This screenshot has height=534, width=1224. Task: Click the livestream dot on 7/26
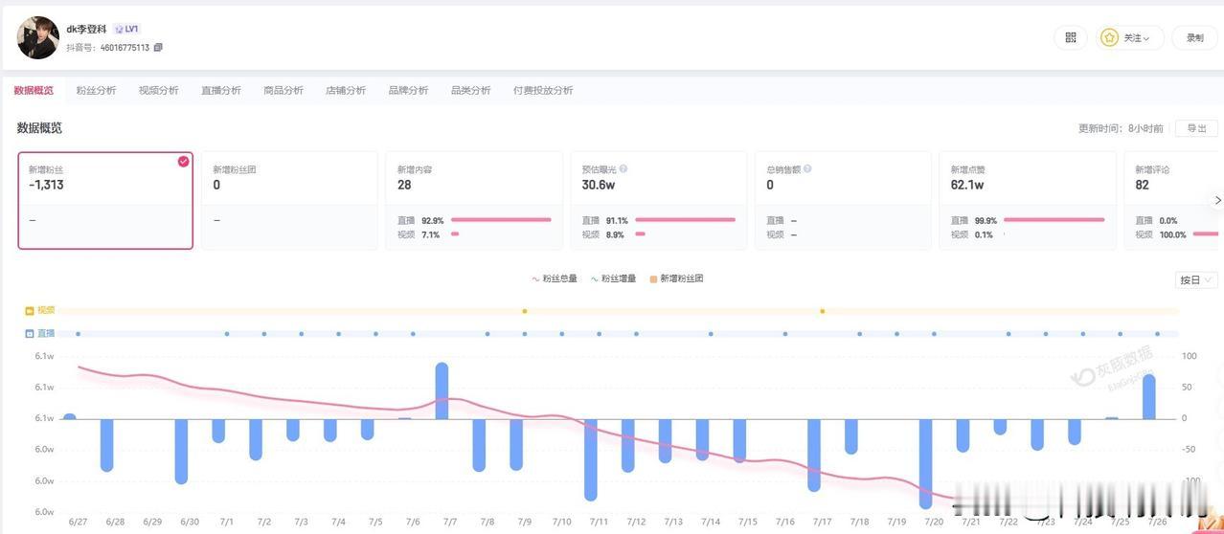pyautogui.click(x=1157, y=334)
